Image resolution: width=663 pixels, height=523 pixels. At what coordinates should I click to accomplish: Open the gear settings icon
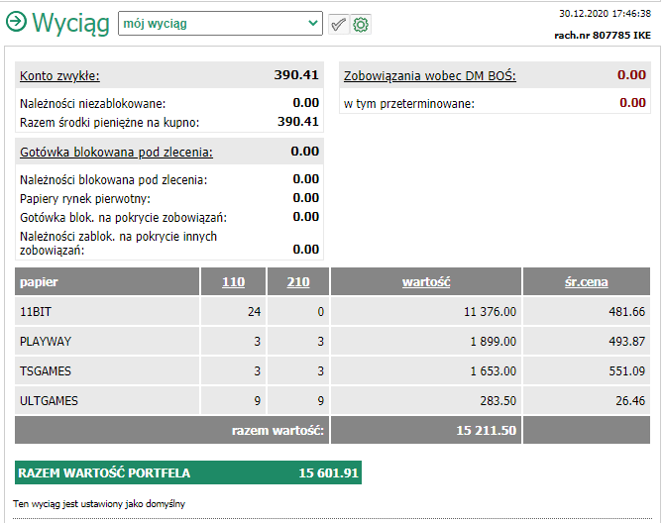[361, 25]
